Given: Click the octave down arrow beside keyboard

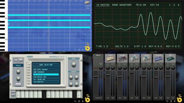Looking at the screenshot, I should [12, 95].
